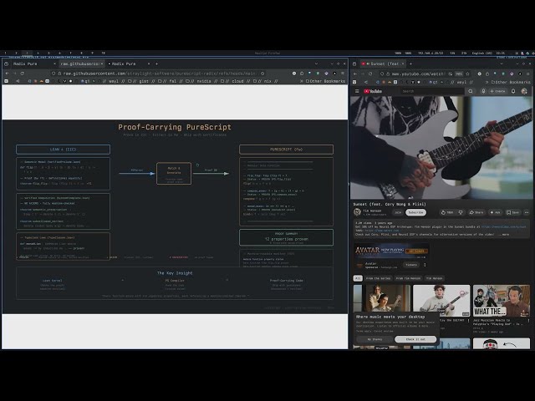
Task: Open the white guitar recommended video thumbnail
Action: click(441, 301)
